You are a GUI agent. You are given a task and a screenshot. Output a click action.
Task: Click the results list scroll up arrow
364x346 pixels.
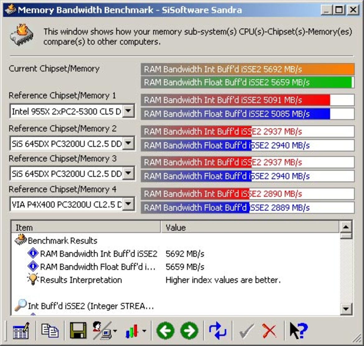coord(346,227)
